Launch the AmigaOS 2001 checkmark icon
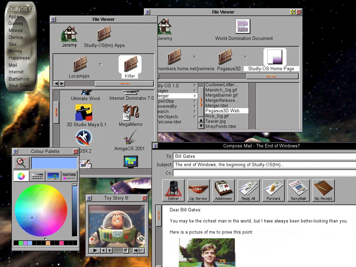The image size is (356, 267). [130, 137]
